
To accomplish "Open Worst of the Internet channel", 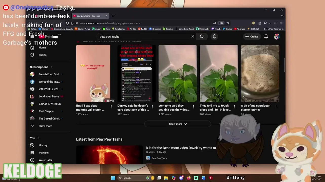I will [x=49, y=82].
